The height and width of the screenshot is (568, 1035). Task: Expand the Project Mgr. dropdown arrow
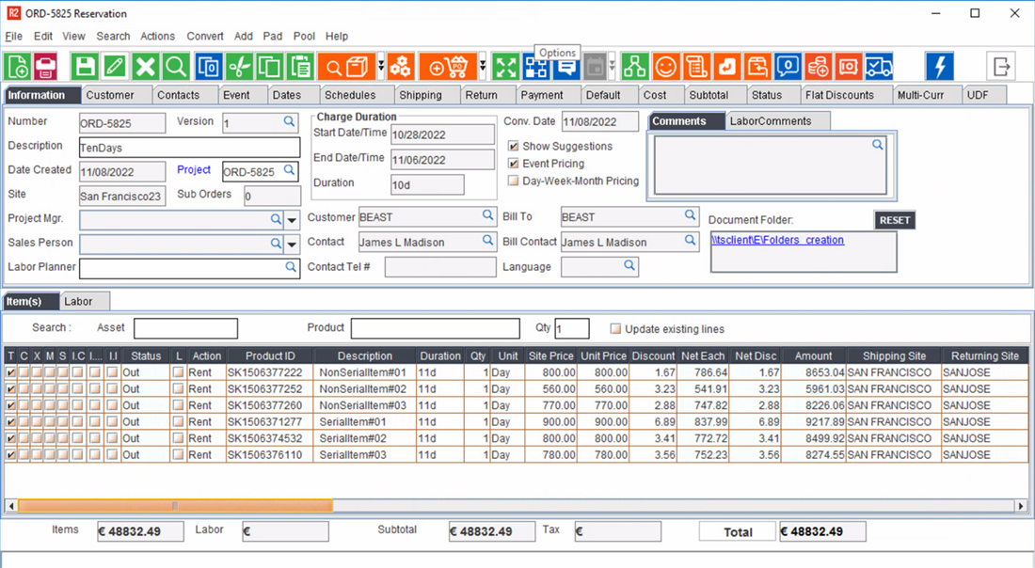pyautogui.click(x=292, y=219)
